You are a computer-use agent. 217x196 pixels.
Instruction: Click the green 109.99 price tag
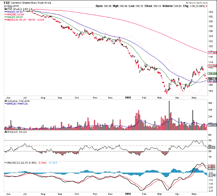212,74
